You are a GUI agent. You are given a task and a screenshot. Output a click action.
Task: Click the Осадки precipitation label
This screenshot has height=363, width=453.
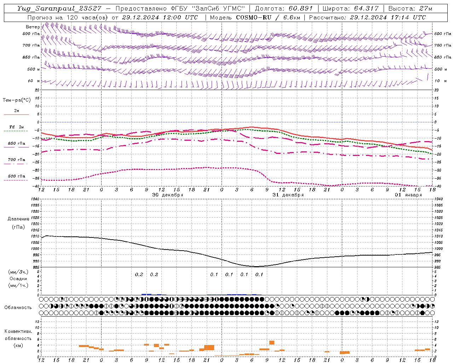[x=18, y=279]
